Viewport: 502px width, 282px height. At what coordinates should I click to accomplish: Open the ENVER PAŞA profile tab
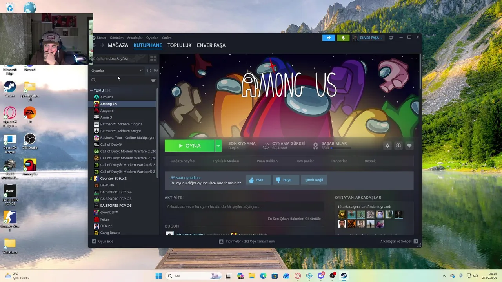211,45
